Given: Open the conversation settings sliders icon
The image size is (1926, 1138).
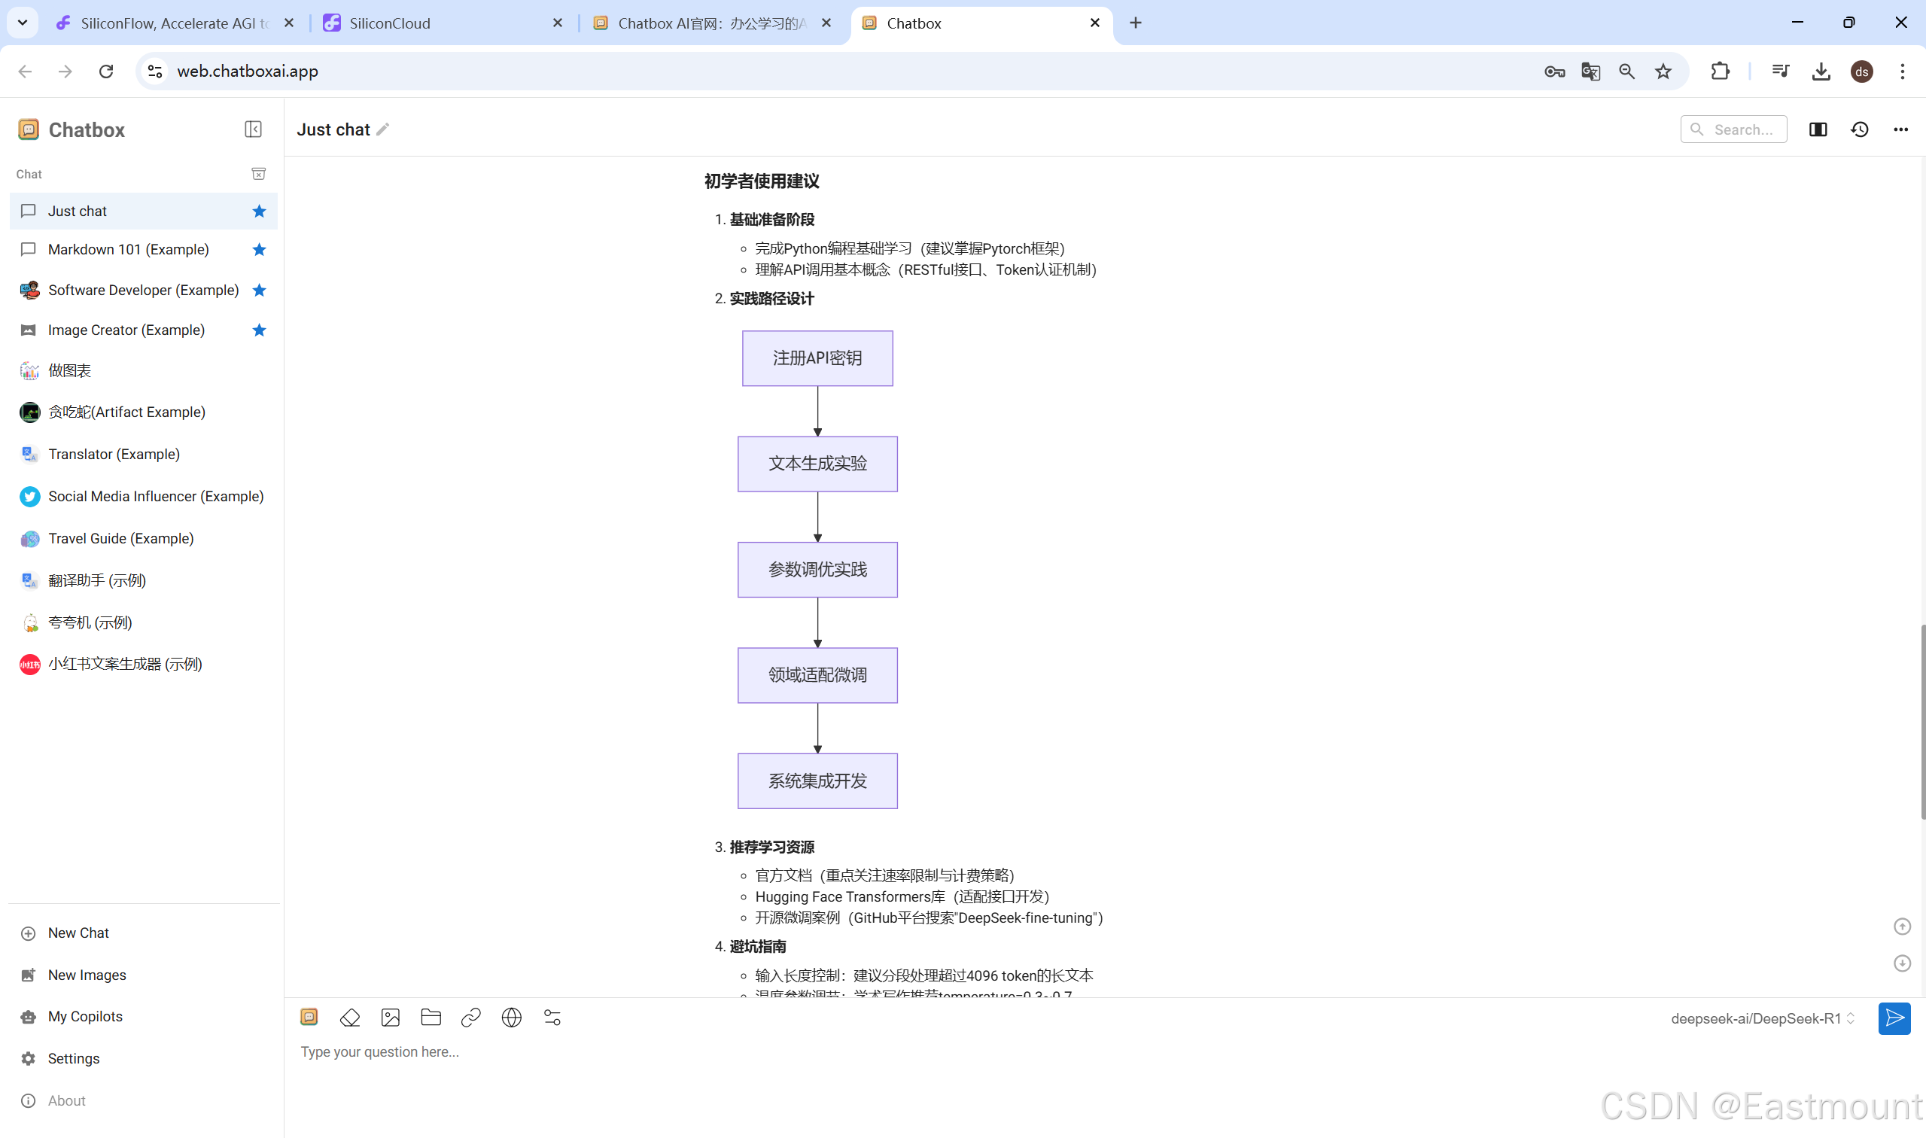Looking at the screenshot, I should (x=552, y=1018).
